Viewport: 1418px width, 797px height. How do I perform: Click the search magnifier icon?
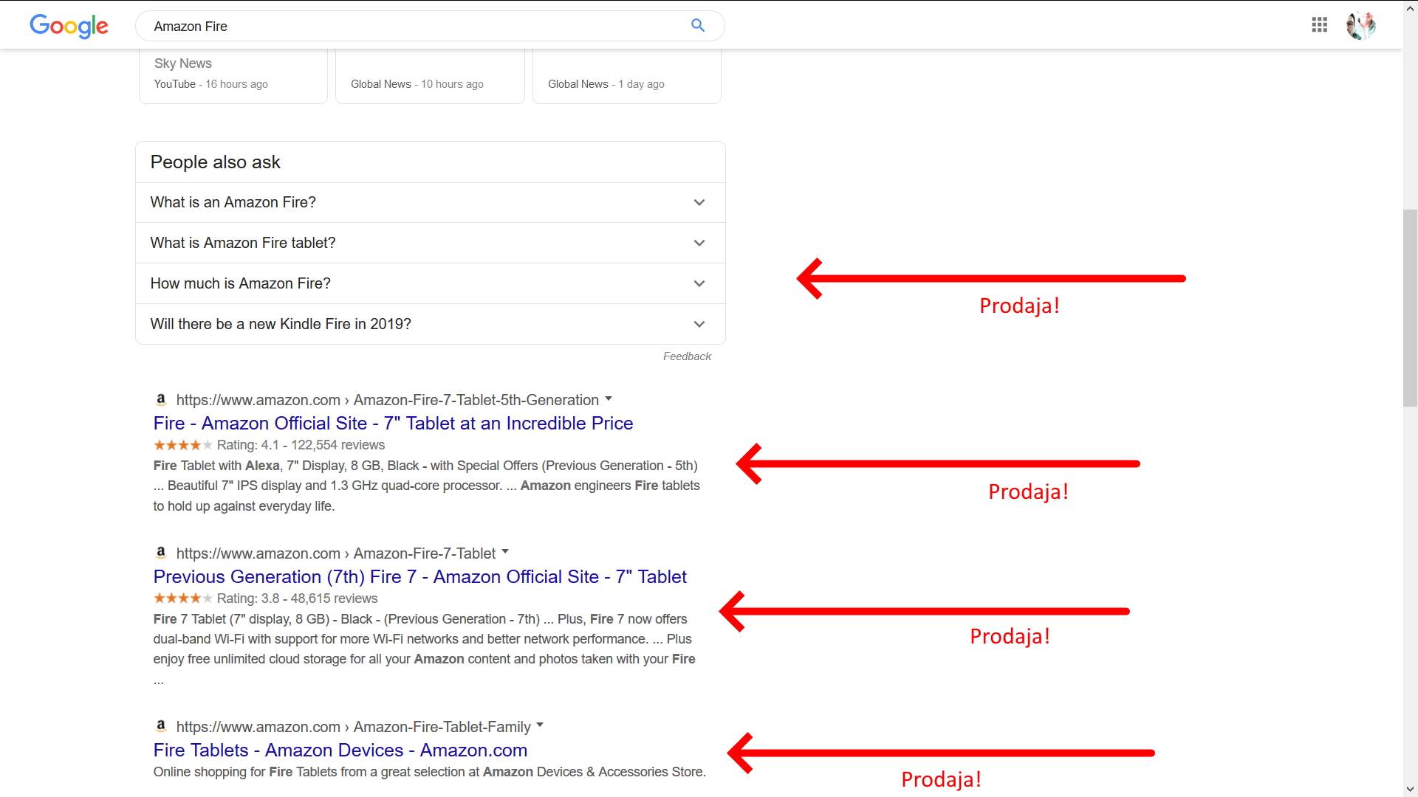pyautogui.click(x=697, y=25)
